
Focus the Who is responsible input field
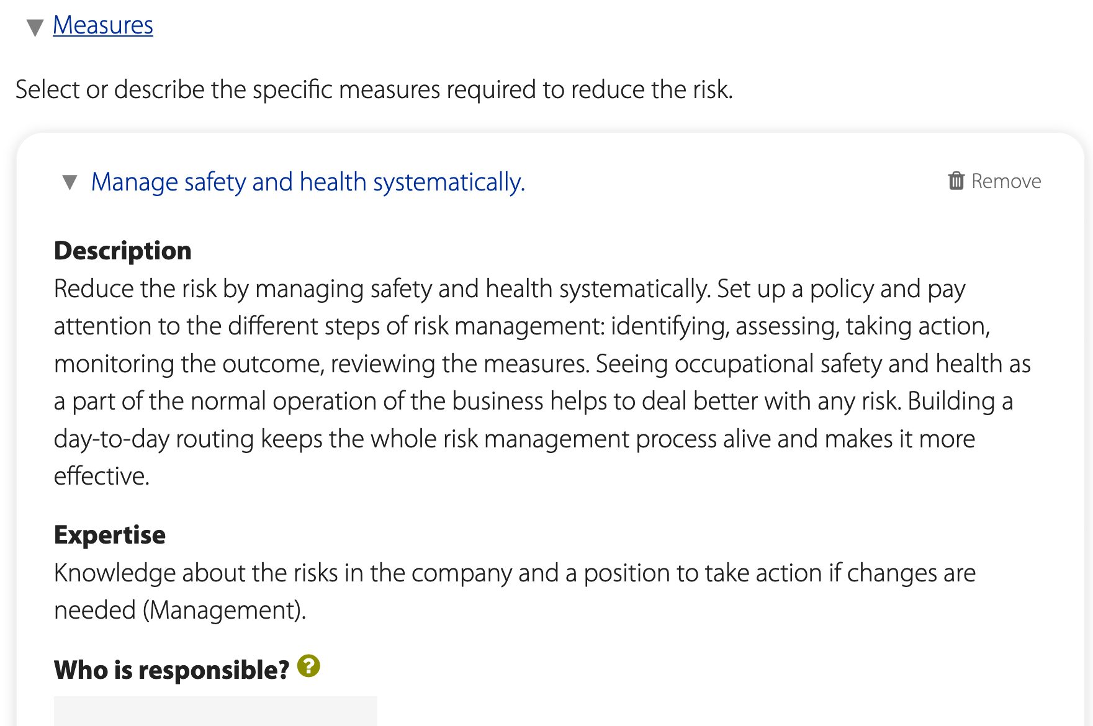coord(215,711)
